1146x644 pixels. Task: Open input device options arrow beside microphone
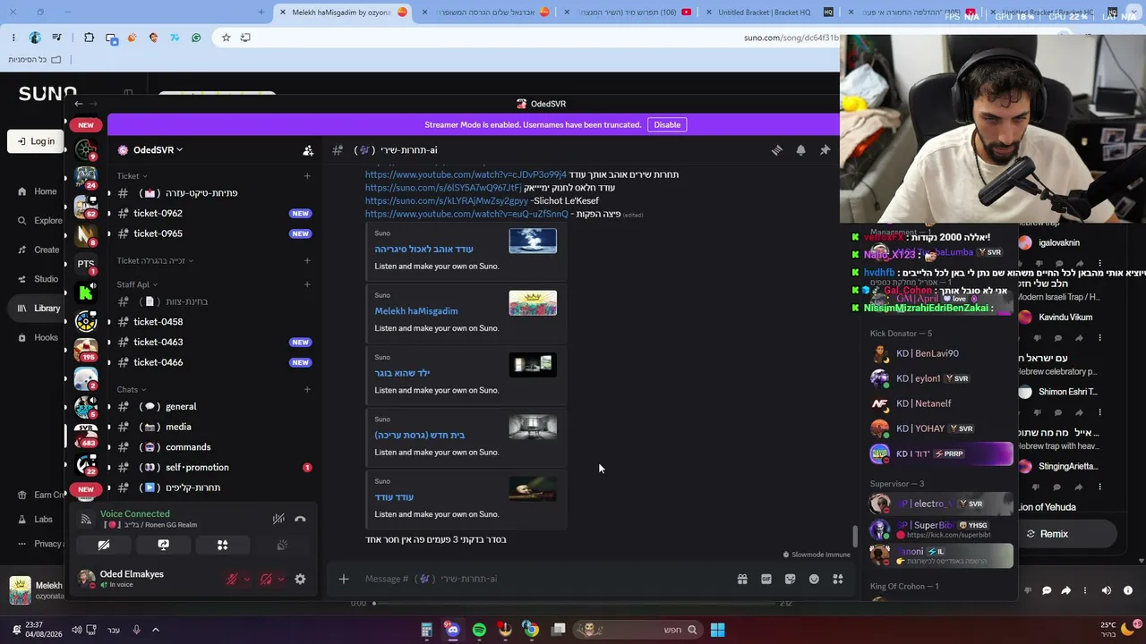pyautogui.click(x=246, y=580)
